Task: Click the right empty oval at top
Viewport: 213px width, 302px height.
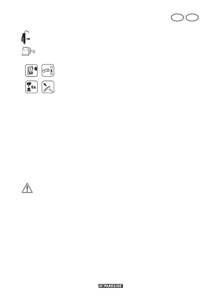Action: 192,17
